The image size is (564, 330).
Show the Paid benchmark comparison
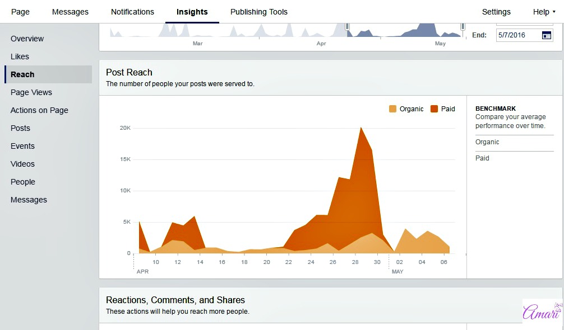[482, 158]
